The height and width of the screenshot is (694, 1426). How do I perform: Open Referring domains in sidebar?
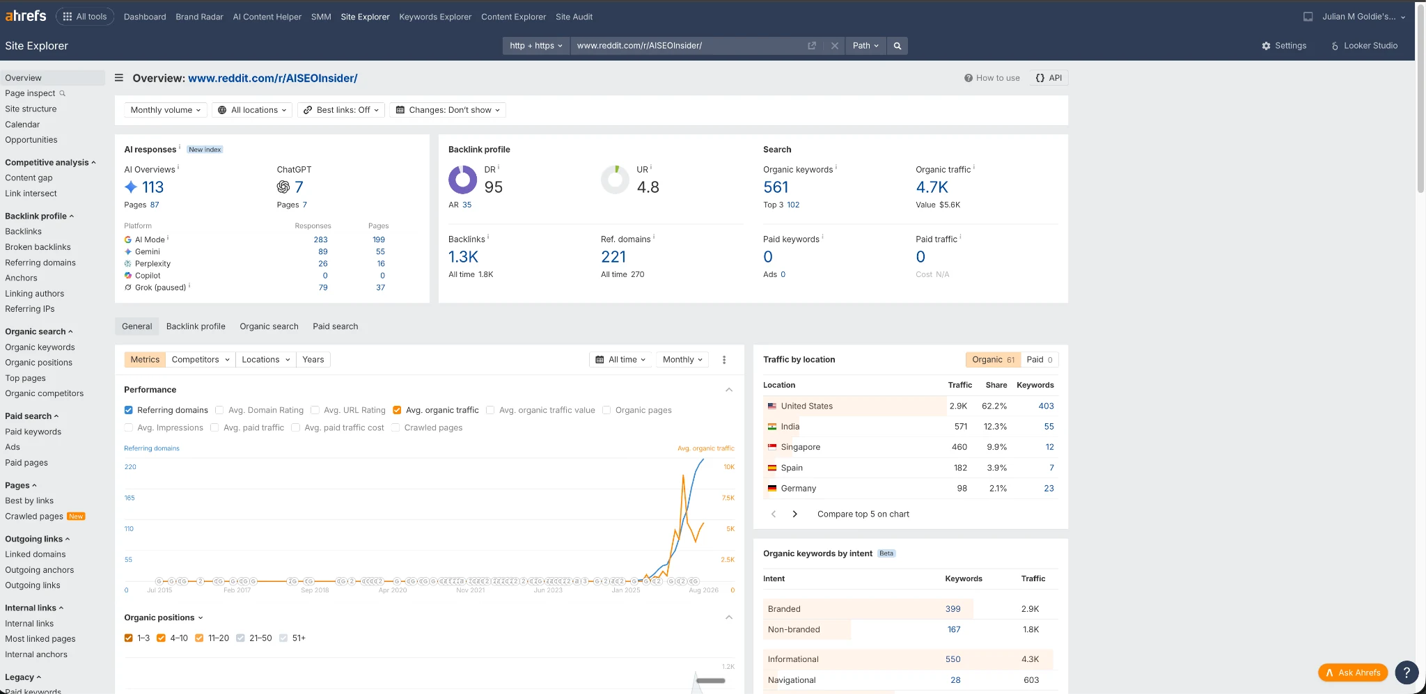pyautogui.click(x=40, y=262)
